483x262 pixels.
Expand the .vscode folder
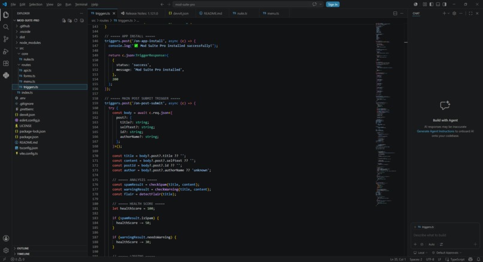tap(50, 31)
